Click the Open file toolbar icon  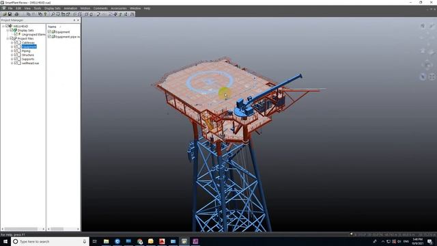click(x=5, y=14)
